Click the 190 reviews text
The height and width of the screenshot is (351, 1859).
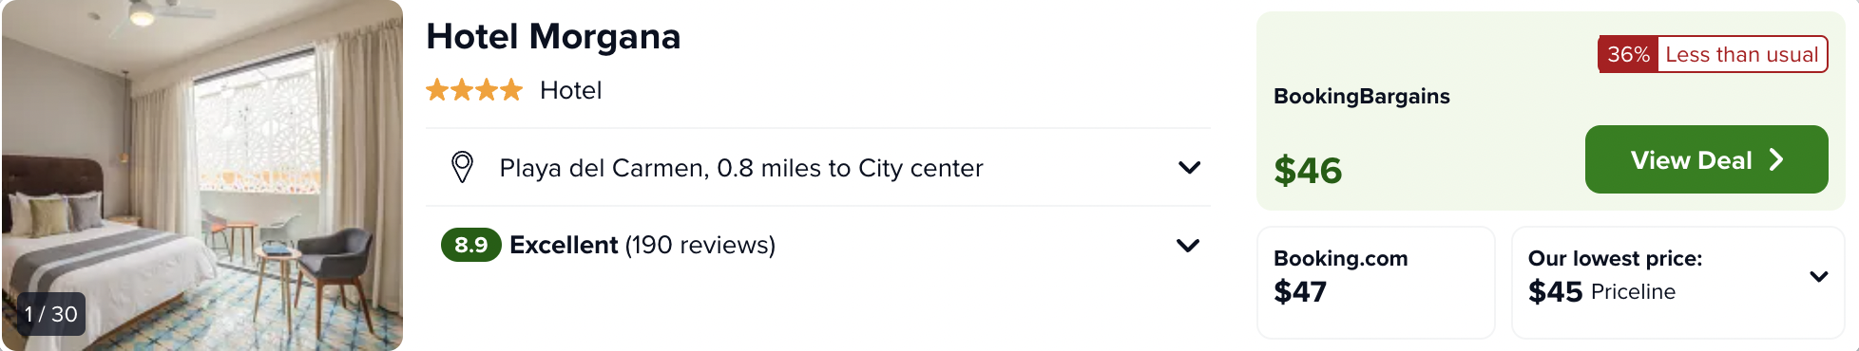[x=700, y=245]
